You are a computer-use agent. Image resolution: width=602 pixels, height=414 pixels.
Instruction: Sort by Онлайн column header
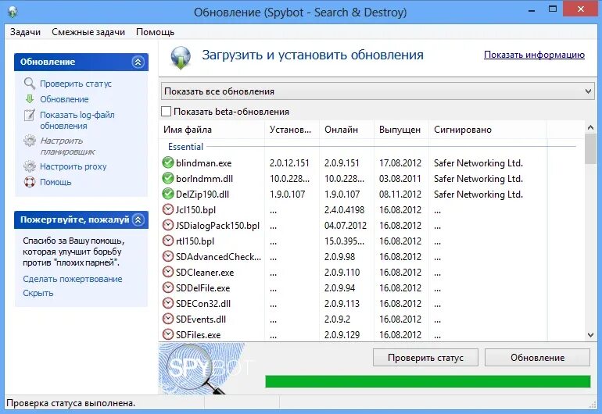[346, 130]
